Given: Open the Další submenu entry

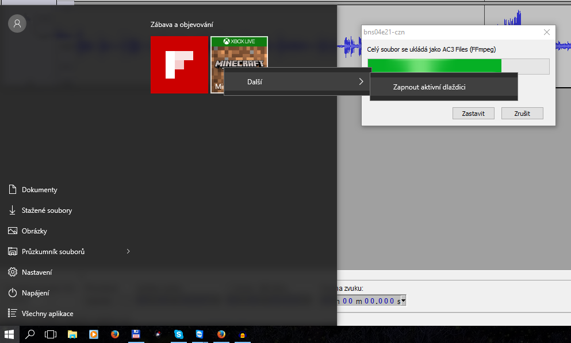Looking at the screenshot, I should click(297, 82).
